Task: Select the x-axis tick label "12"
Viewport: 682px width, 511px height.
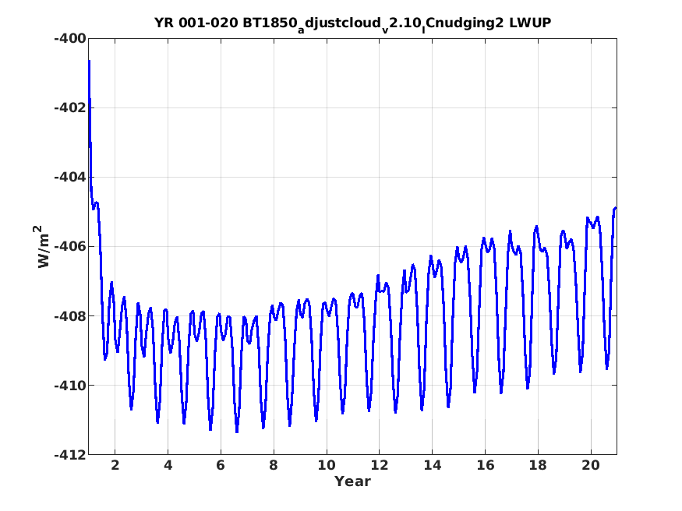Action: click(x=380, y=465)
